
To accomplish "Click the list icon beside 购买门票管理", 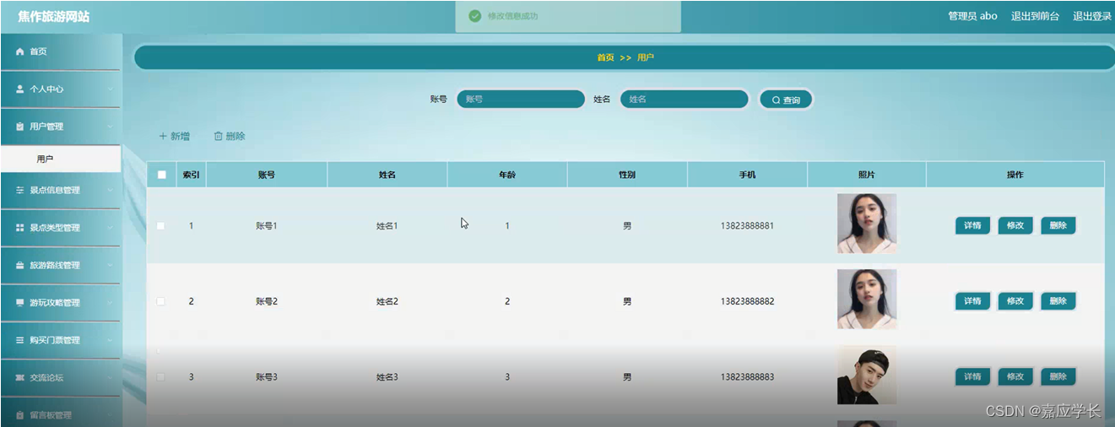I will click(x=20, y=341).
